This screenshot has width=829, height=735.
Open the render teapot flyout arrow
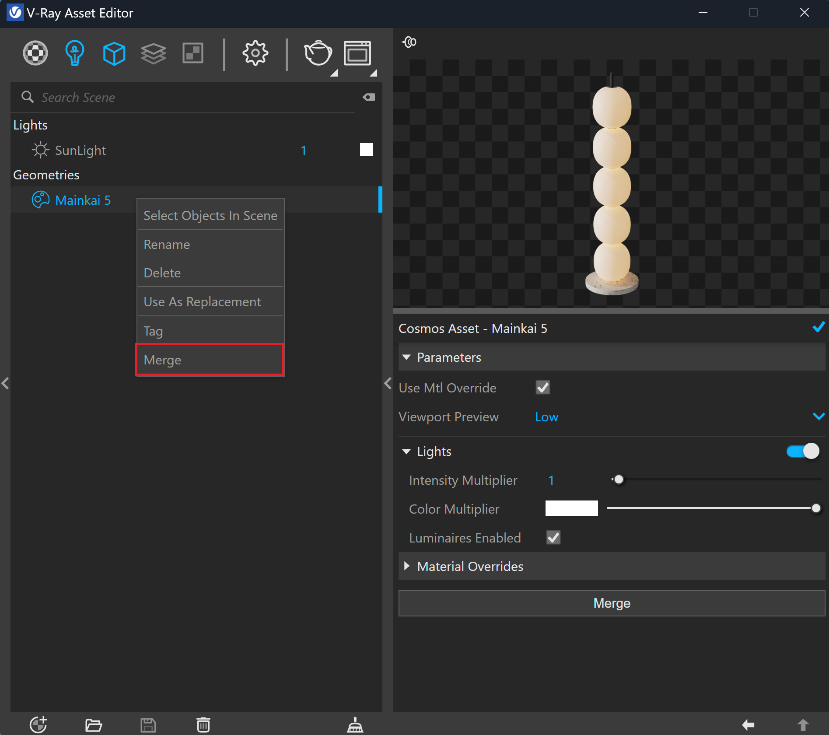coord(334,73)
